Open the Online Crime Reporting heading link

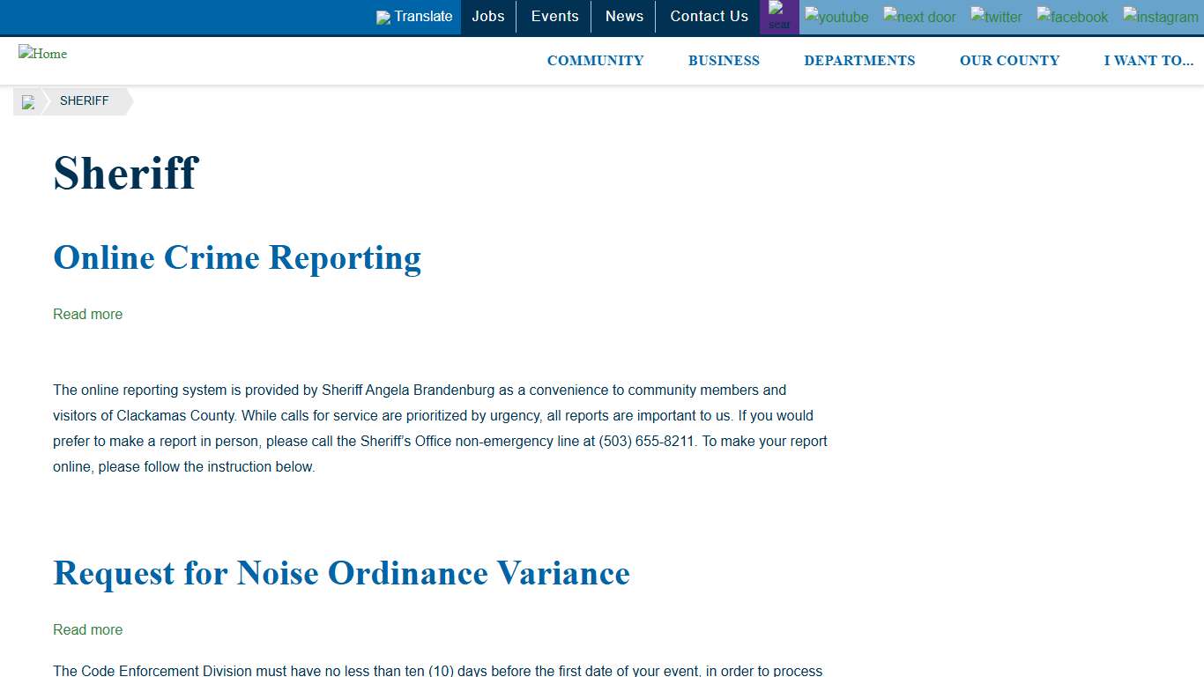click(x=237, y=257)
